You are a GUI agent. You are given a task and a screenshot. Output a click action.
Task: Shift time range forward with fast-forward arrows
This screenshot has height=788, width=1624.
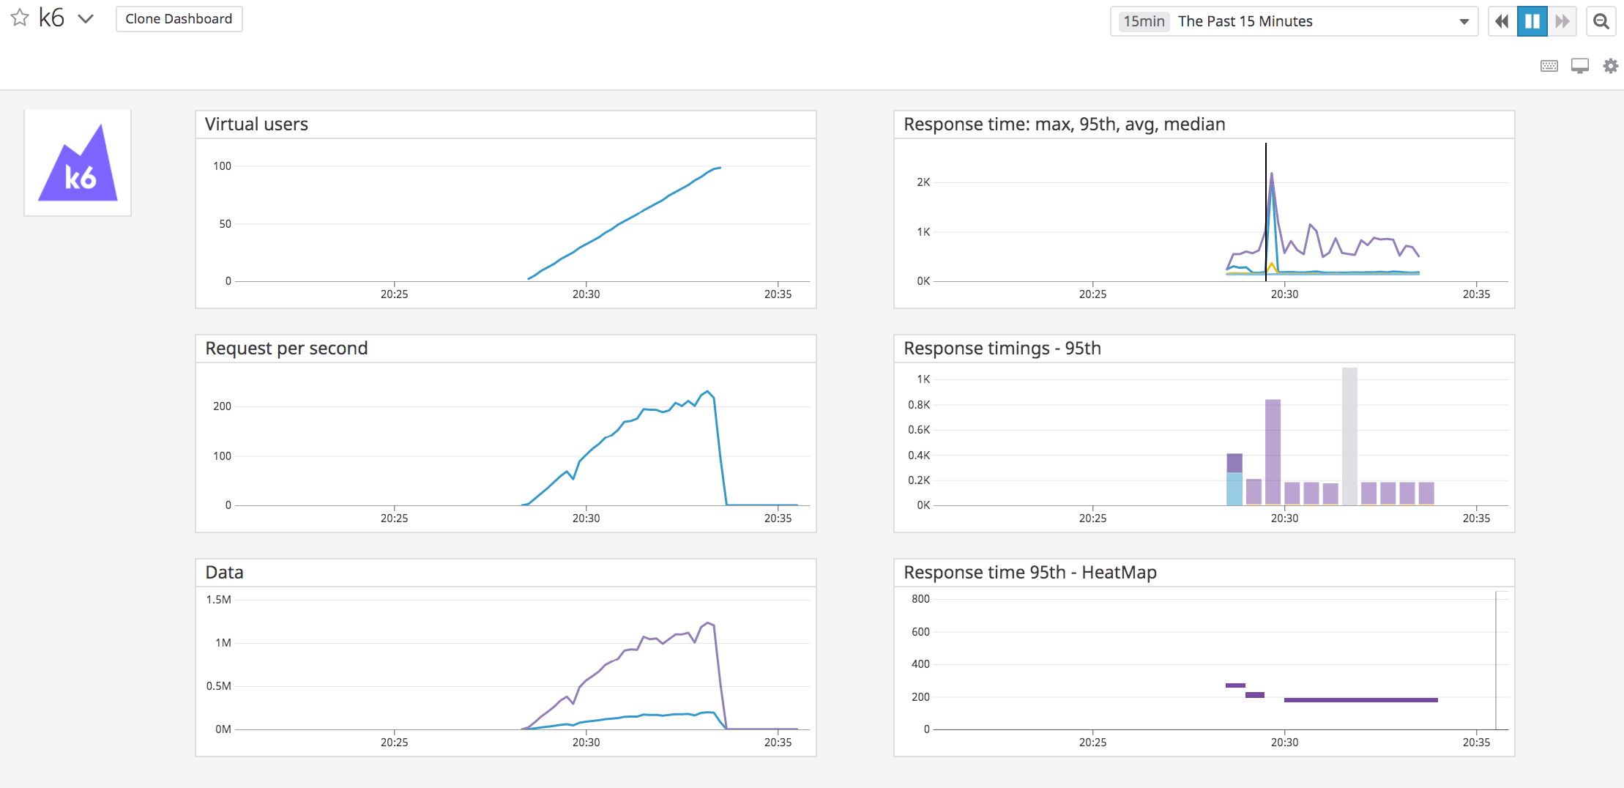(x=1563, y=21)
